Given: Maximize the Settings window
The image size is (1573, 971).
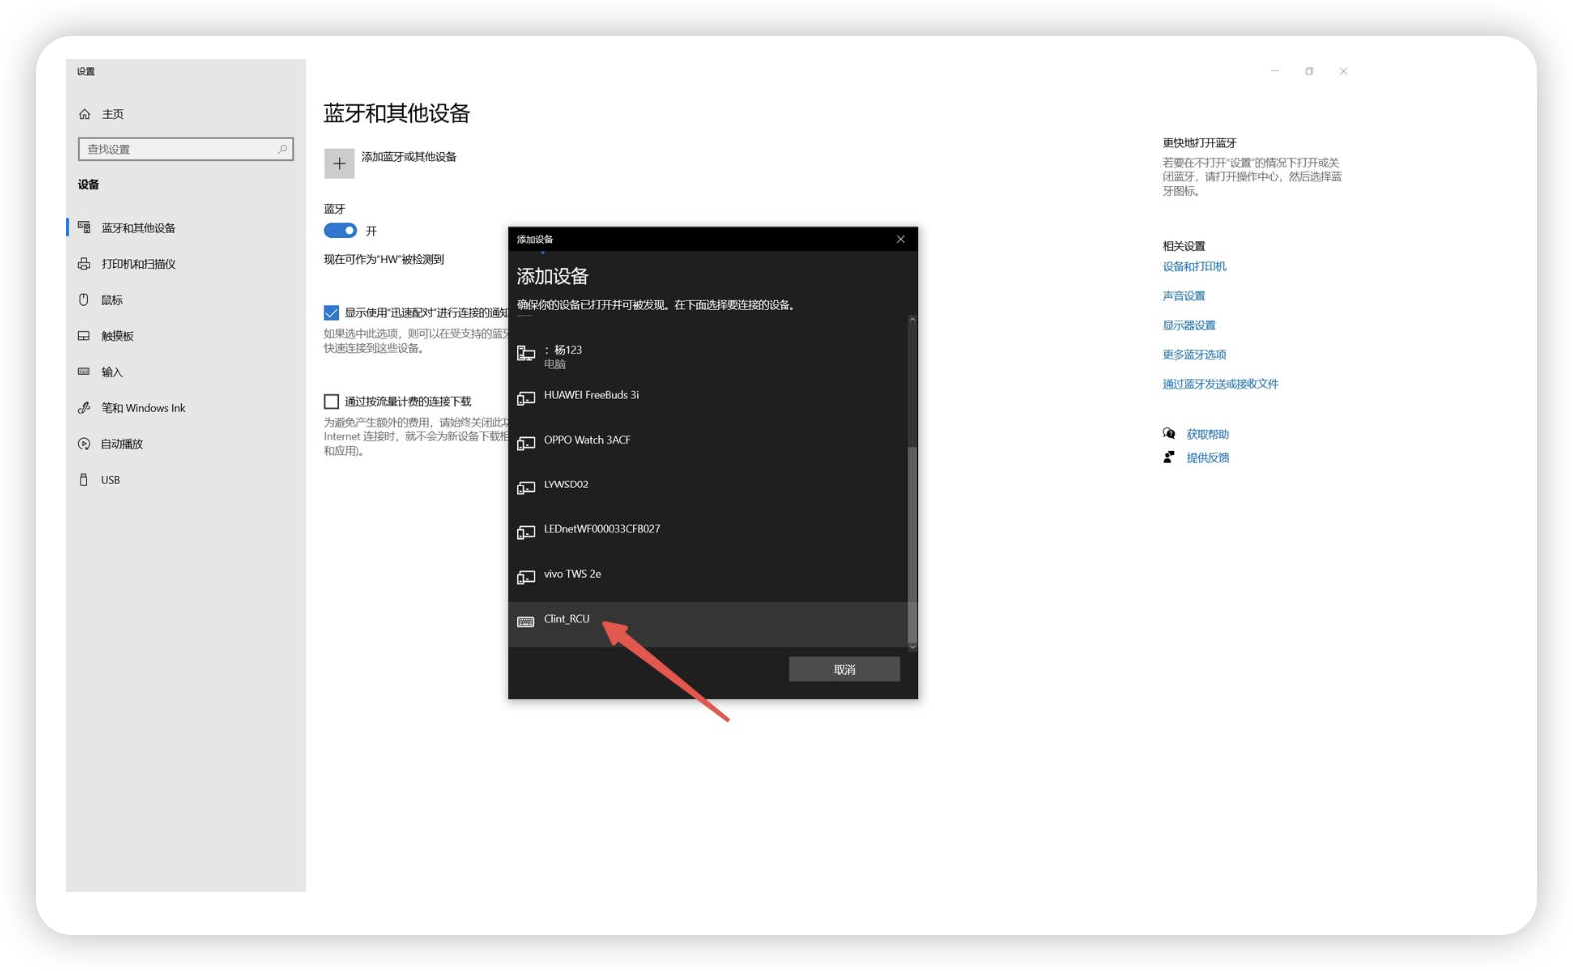Looking at the screenshot, I should (x=1309, y=71).
